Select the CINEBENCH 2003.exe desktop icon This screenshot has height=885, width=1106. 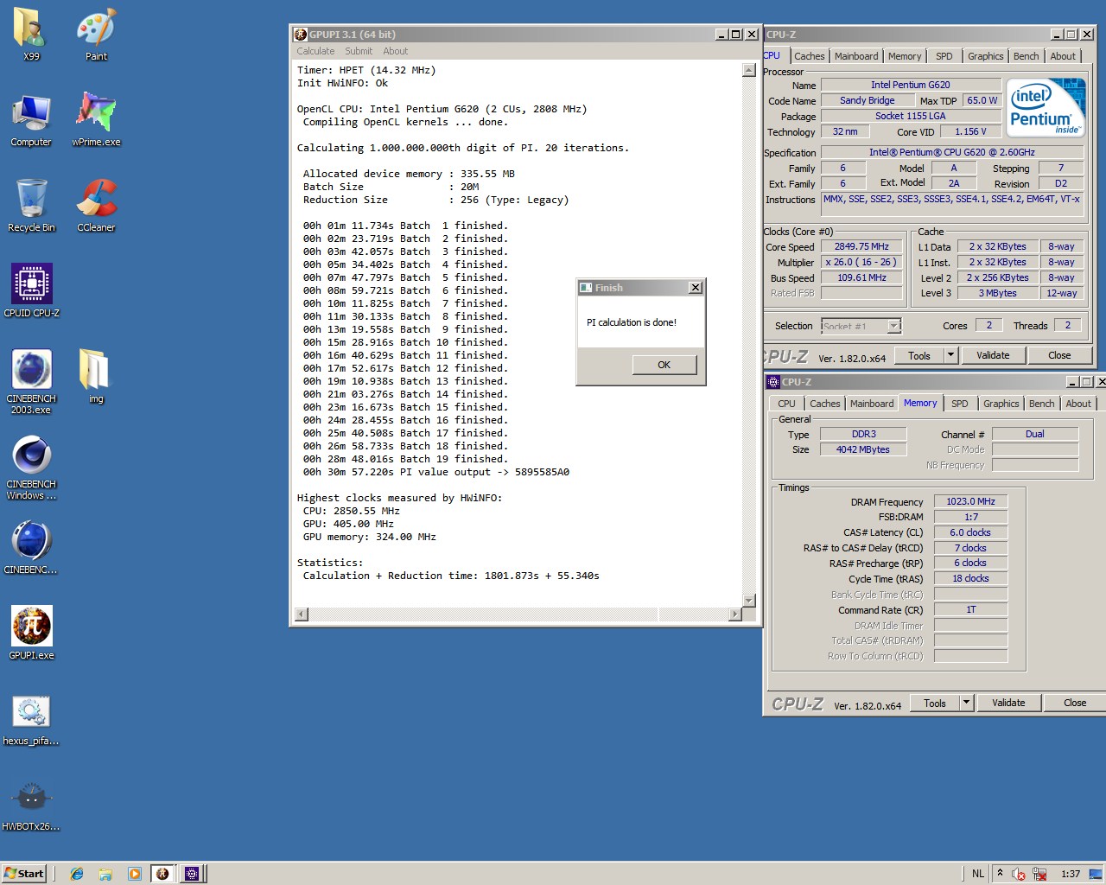pos(31,381)
